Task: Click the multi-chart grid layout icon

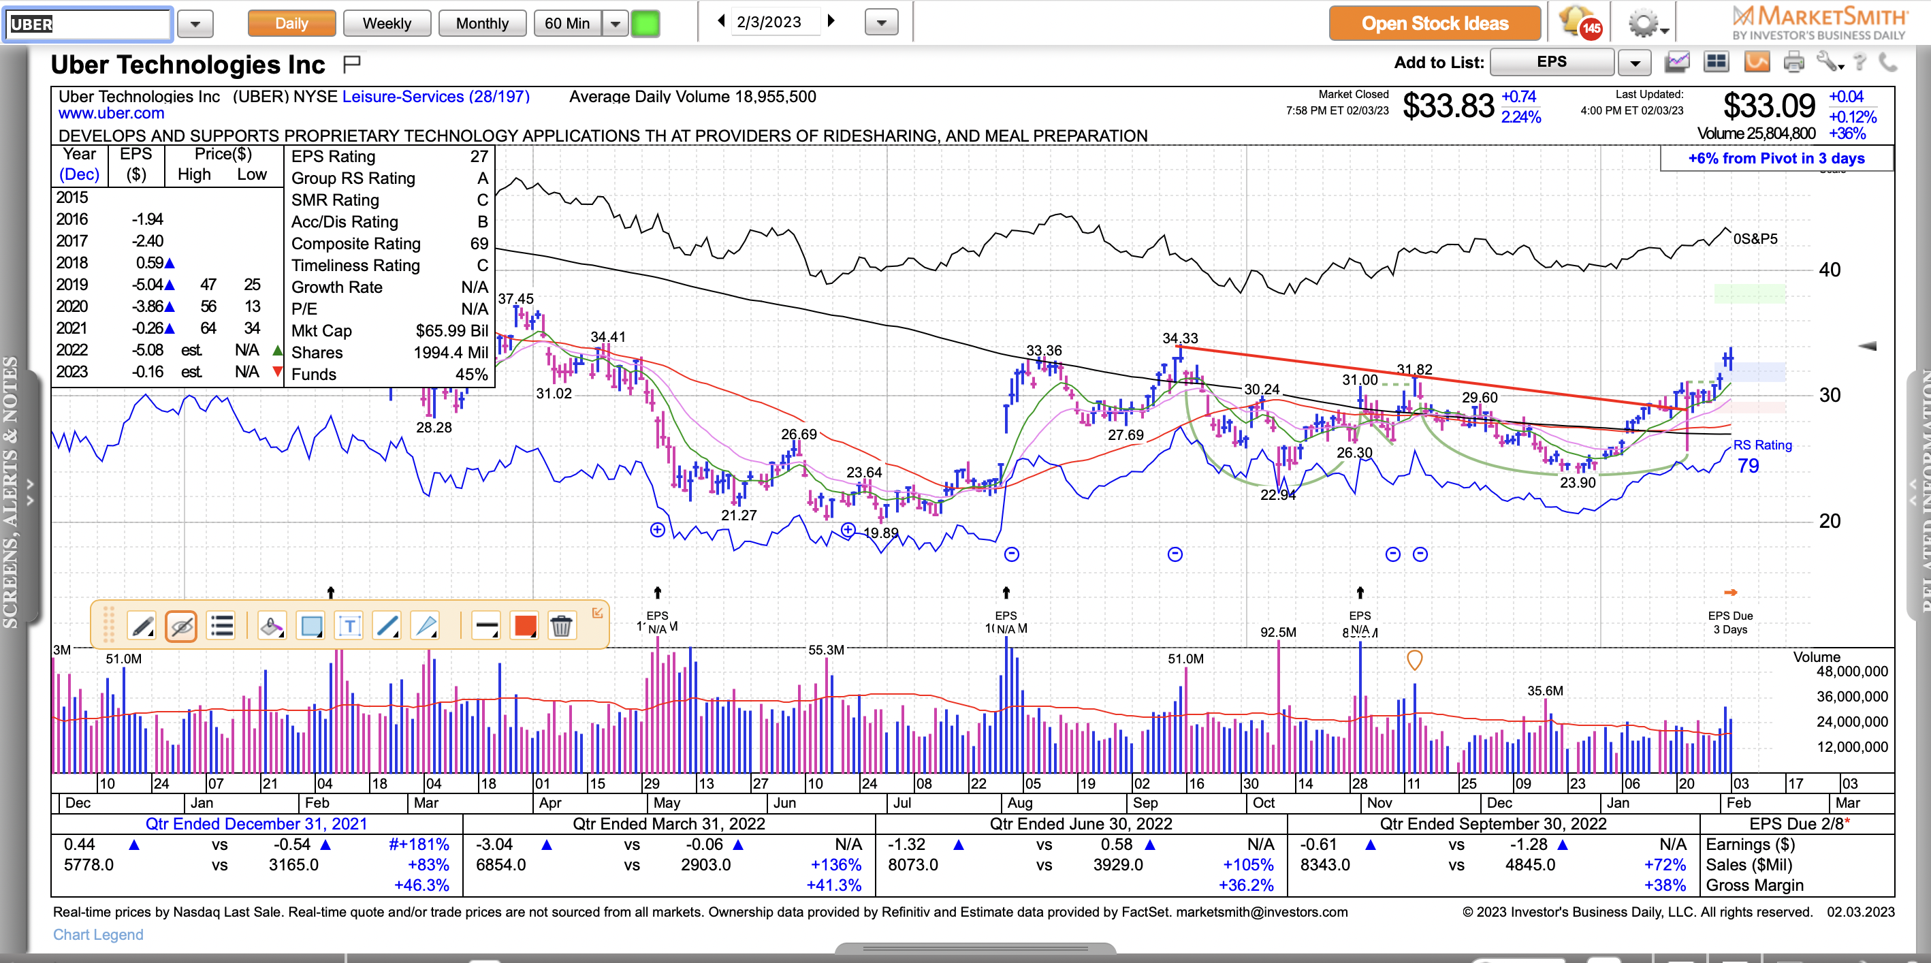Action: coord(1716,61)
